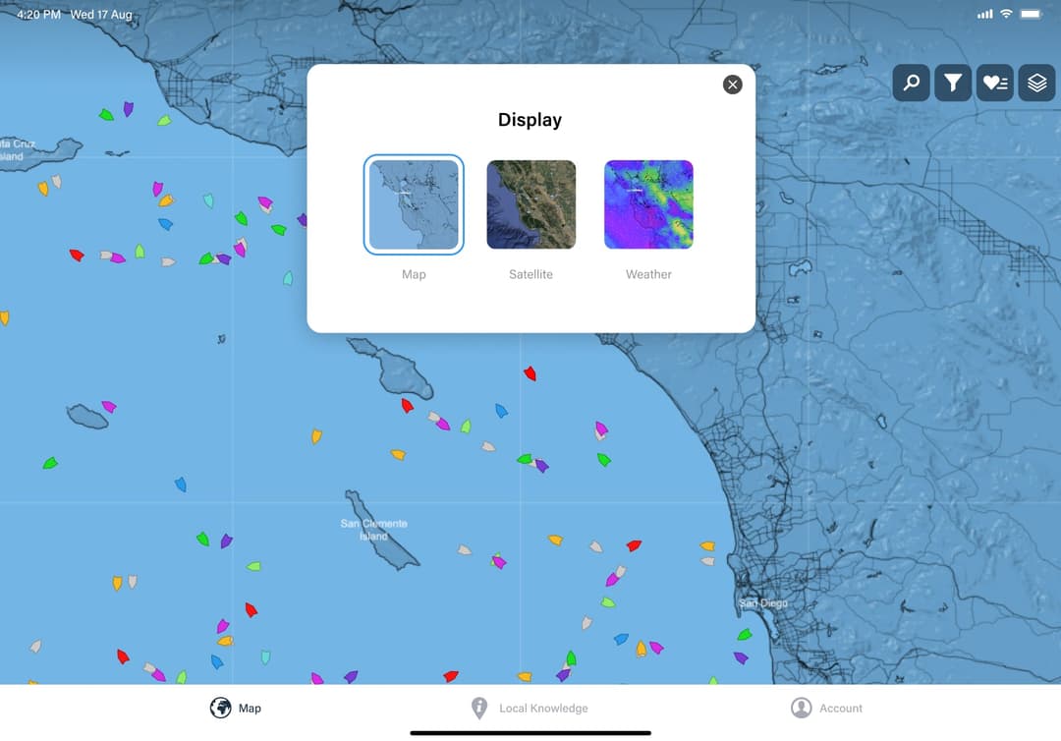Screen dimensions: 1061x741
Task: Dismiss the Display dialog
Action: pyautogui.click(x=732, y=84)
